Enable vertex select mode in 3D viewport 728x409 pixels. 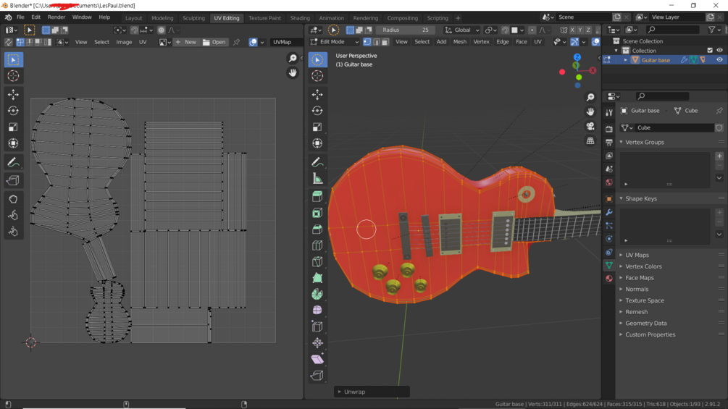[367, 42]
